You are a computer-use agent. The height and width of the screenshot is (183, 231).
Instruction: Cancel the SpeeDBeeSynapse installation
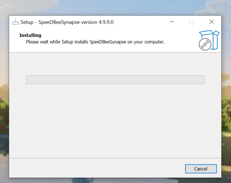pyautogui.click(x=201, y=169)
